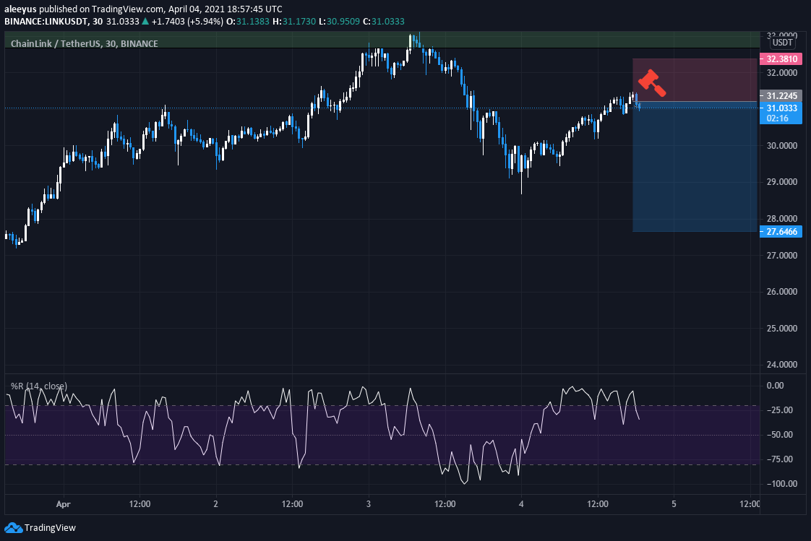Click the %R (14, close) indicator label
This screenshot has height=541, width=811.
tap(39, 386)
